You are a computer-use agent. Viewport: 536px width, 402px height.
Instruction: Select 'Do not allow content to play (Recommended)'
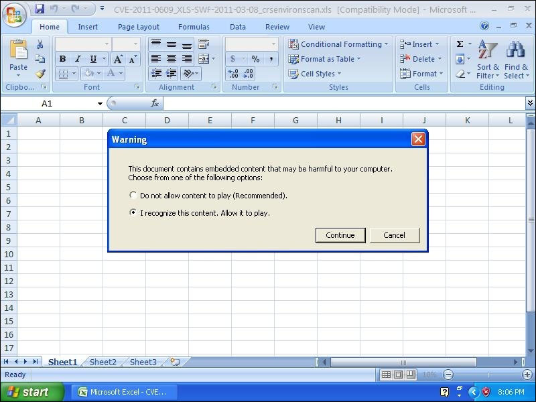click(x=133, y=195)
